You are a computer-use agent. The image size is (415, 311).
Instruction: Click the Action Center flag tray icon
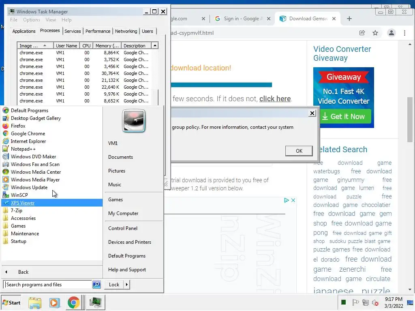pos(355,302)
